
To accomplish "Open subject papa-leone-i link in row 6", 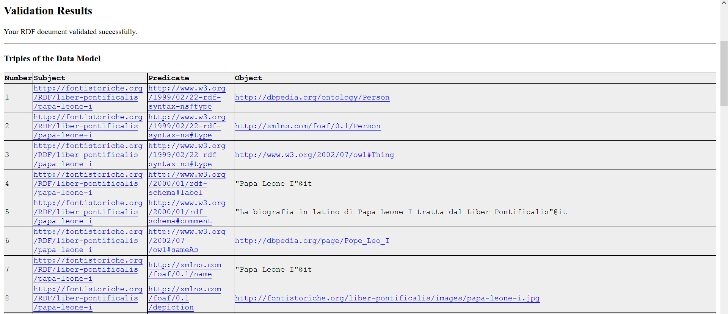I will [x=88, y=241].
